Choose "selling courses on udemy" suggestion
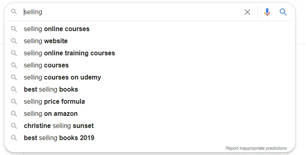 [x=150, y=77]
